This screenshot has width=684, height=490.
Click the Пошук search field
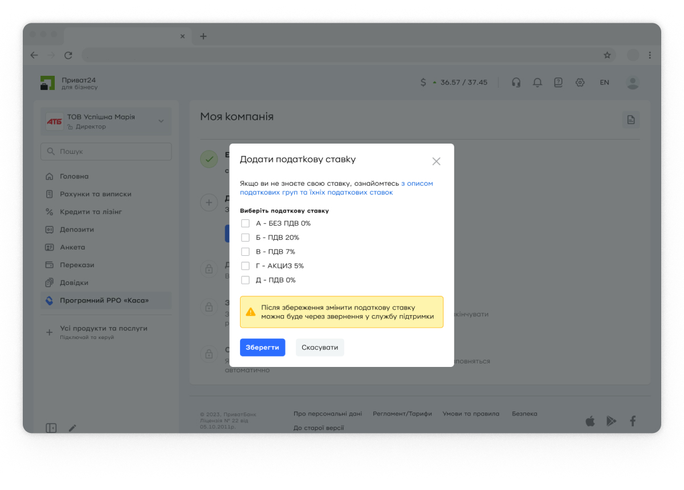[106, 152]
